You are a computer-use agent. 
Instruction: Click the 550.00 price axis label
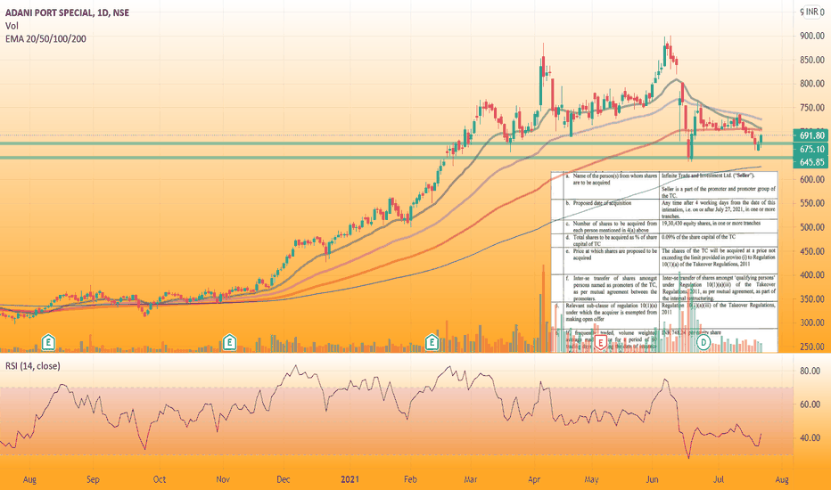coord(812,203)
